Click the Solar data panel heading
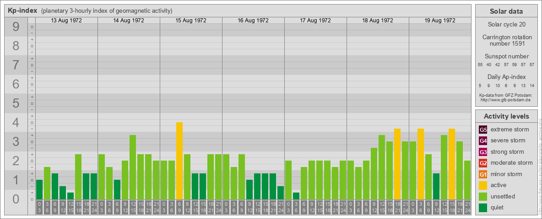 [x=506, y=11]
